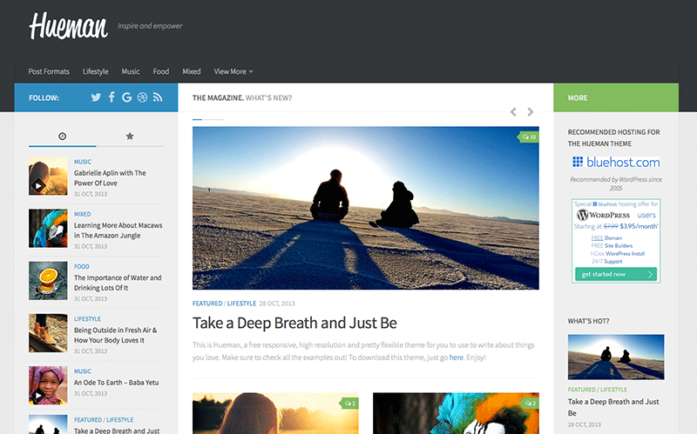Image resolution: width=697 pixels, height=434 pixels.
Task: Open 'Being Outside in Fresh Air' post
Action: click(116, 335)
